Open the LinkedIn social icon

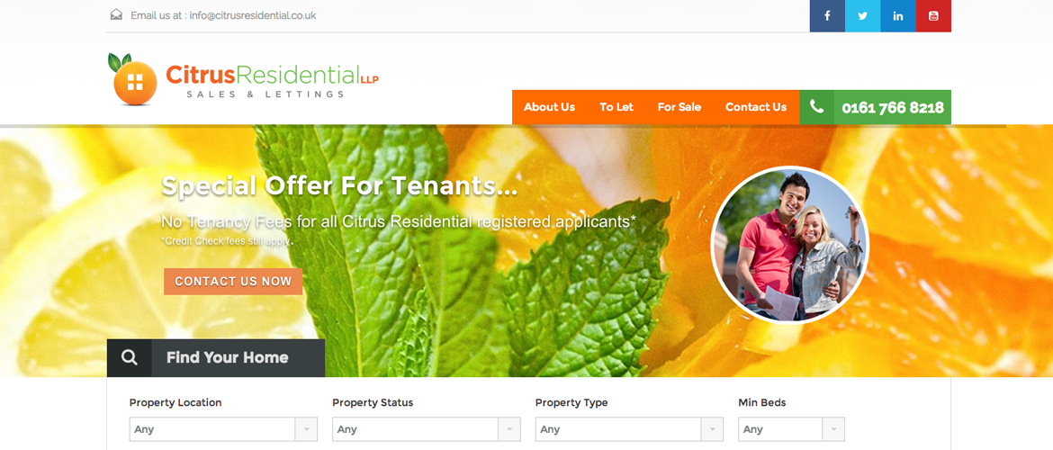point(898,16)
